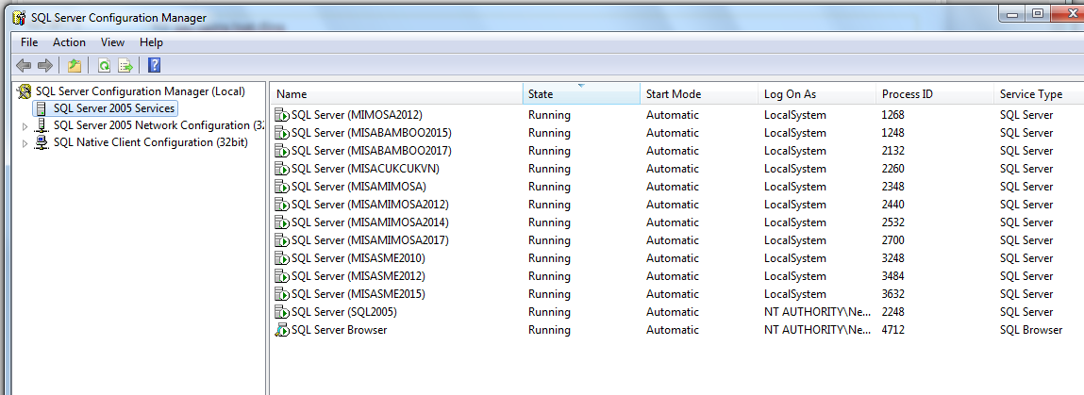
Task: Click the Refresh toolbar icon
Action: coord(105,66)
